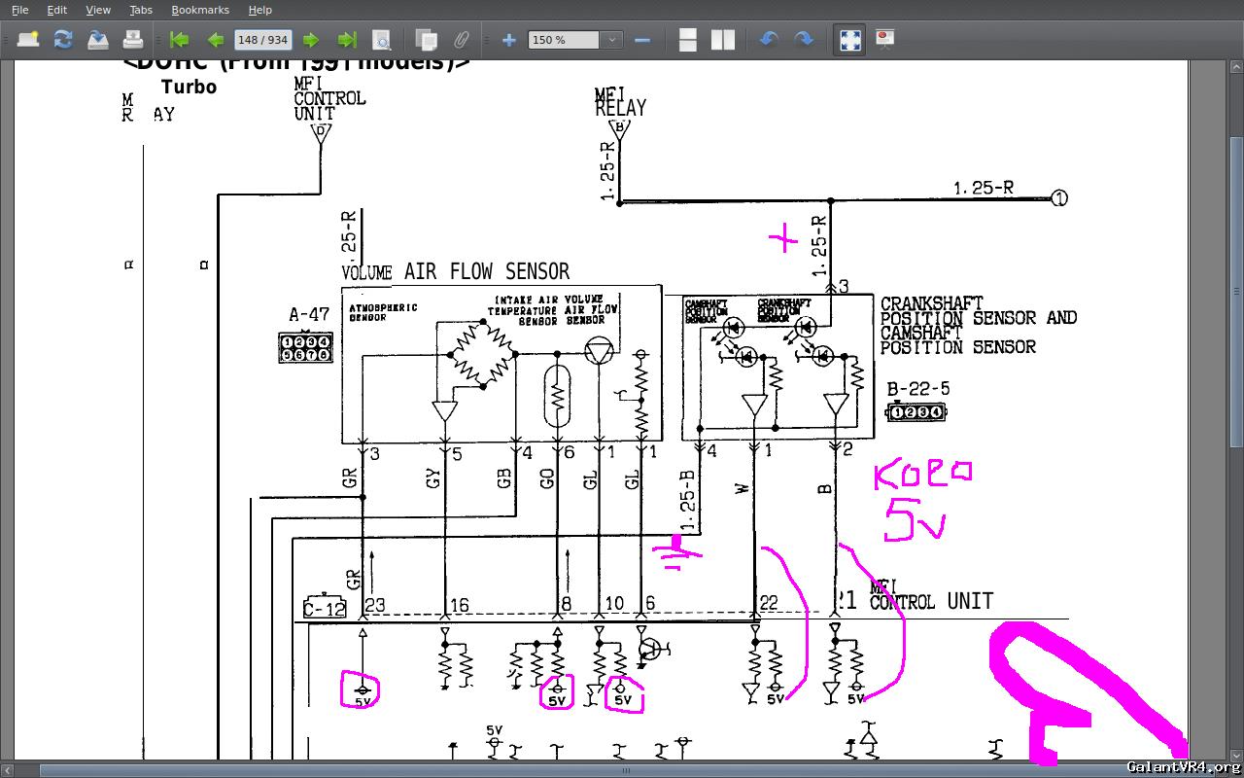Expand the 150 % zoom dropdown
Image resolution: width=1244 pixels, height=778 pixels.
tap(611, 40)
